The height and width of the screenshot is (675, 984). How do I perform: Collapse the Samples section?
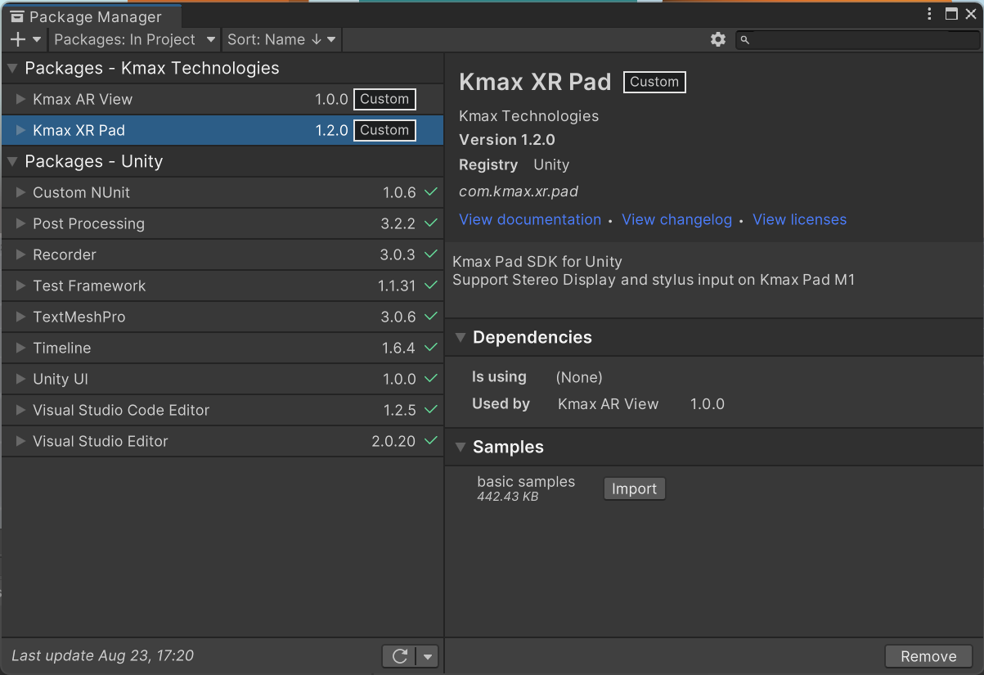461,447
